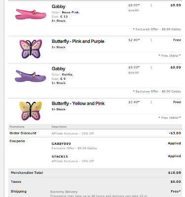Click the Neon Pink color label
The image size is (185, 197).
point(71,12)
